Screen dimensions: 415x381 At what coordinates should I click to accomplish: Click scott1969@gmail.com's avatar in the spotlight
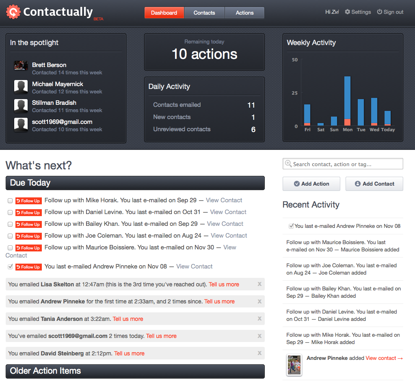pyautogui.click(x=21, y=125)
